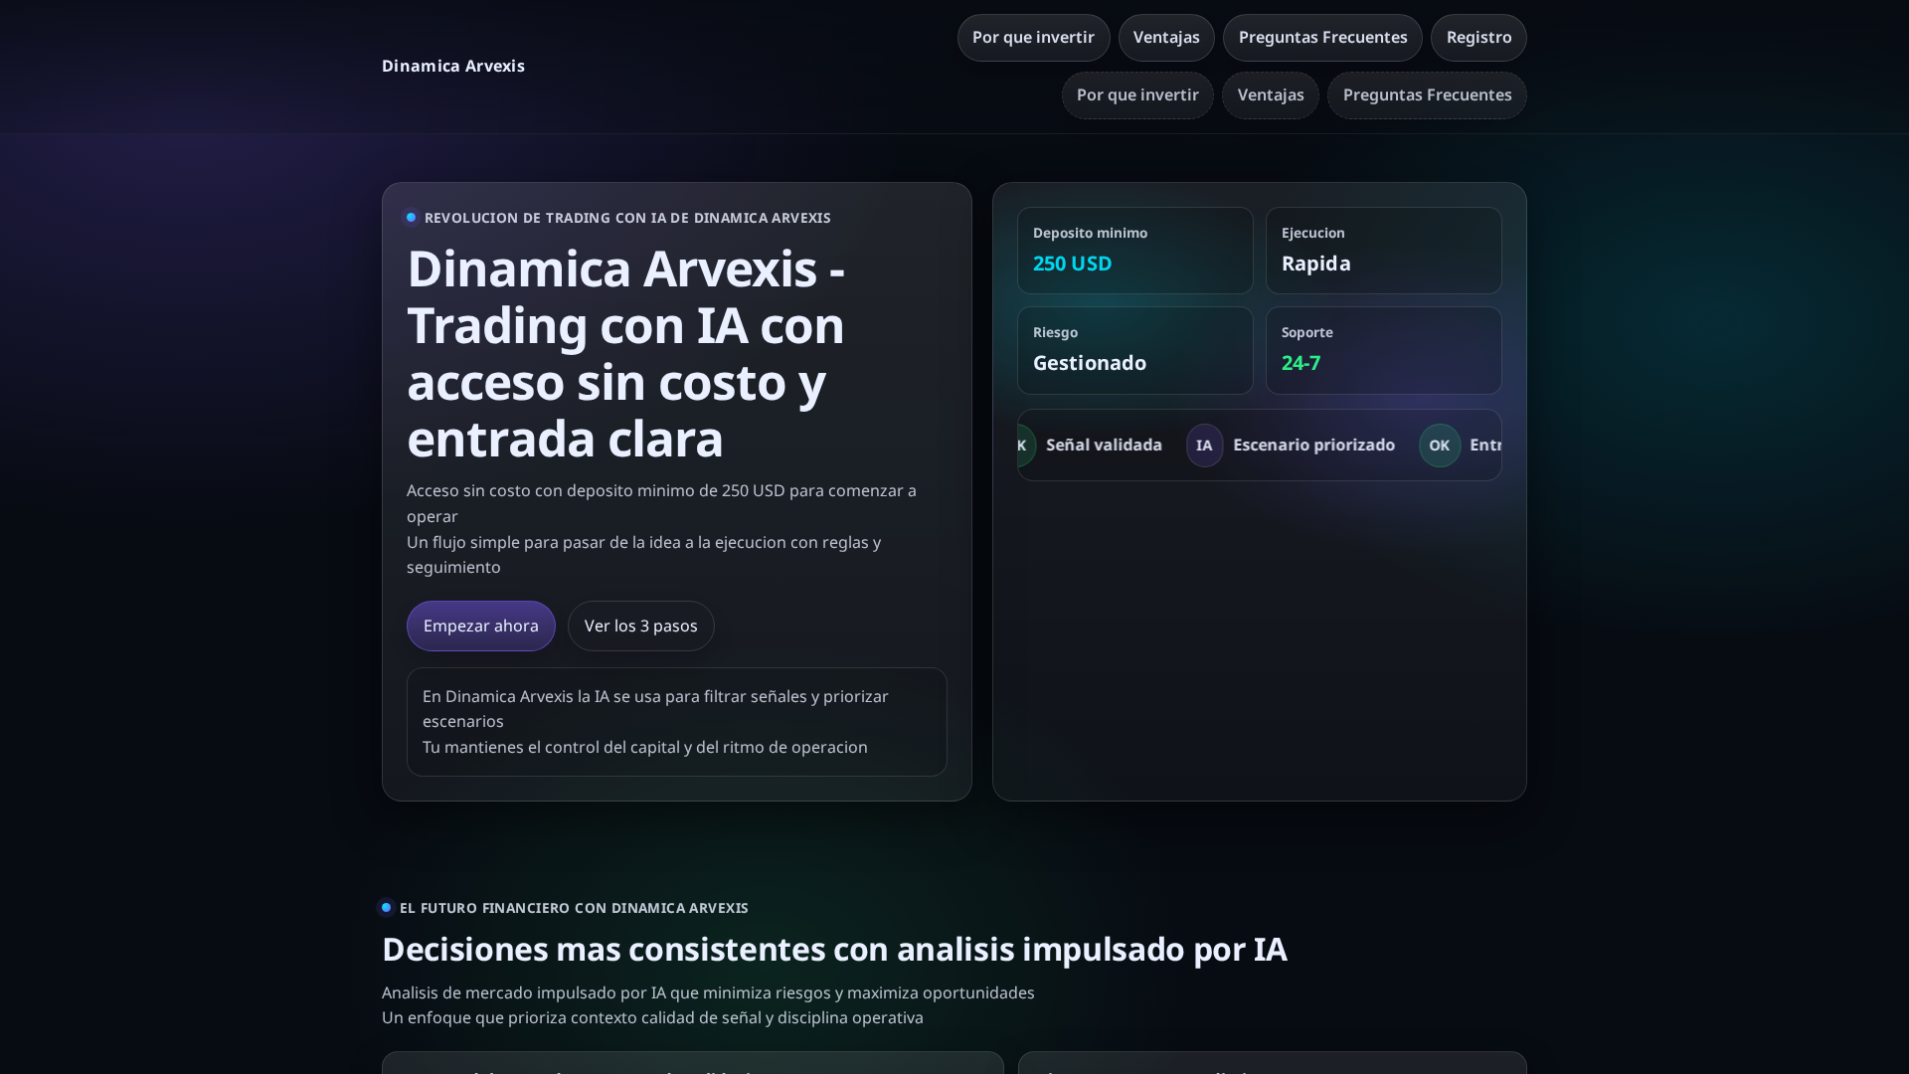
Task: Open Preguntas Frecuentes from the top navigation
Action: [1322, 38]
